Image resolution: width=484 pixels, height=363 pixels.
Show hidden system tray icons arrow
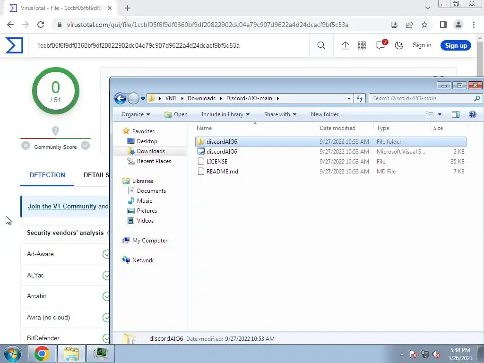coord(402,354)
